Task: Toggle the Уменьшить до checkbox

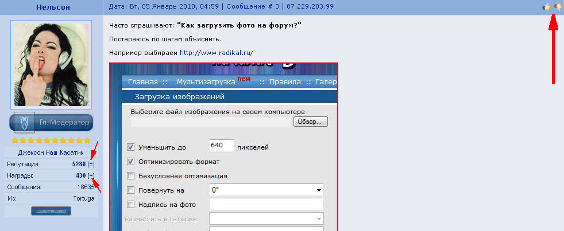Action: click(130, 147)
